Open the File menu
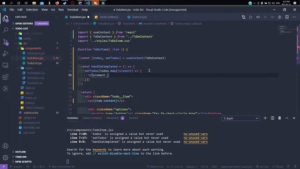 click(x=12, y=9)
